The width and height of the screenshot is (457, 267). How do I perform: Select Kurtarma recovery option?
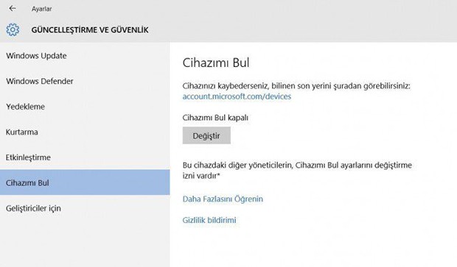tap(85, 132)
